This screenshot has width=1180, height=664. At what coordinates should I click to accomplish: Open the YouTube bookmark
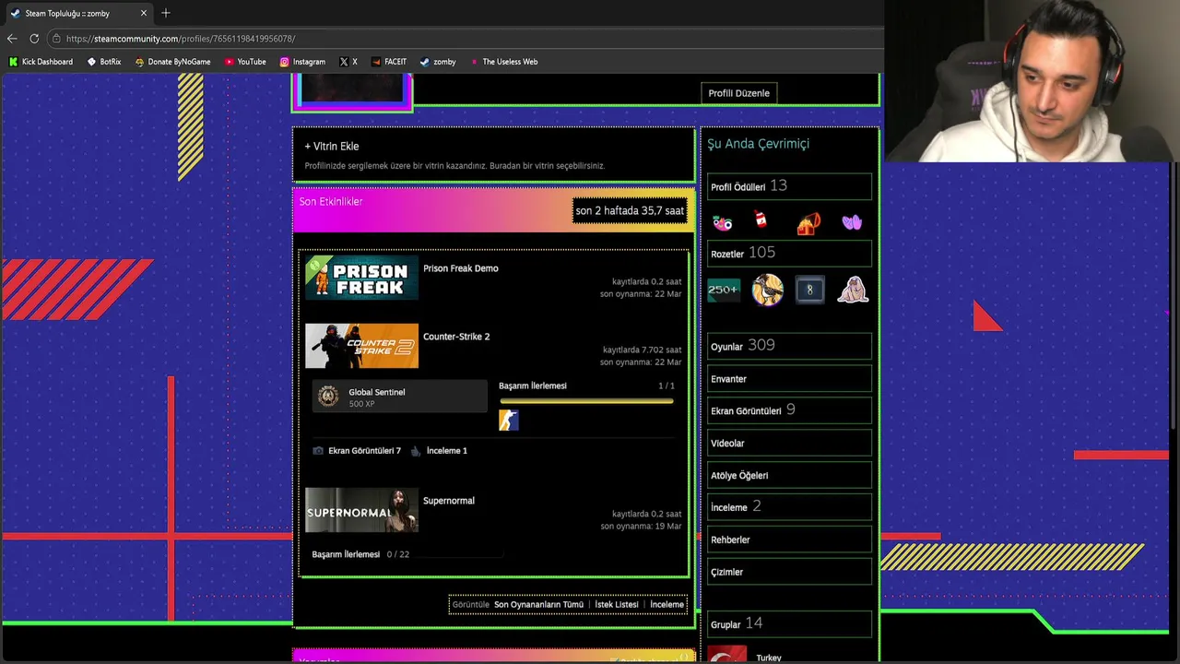245,62
